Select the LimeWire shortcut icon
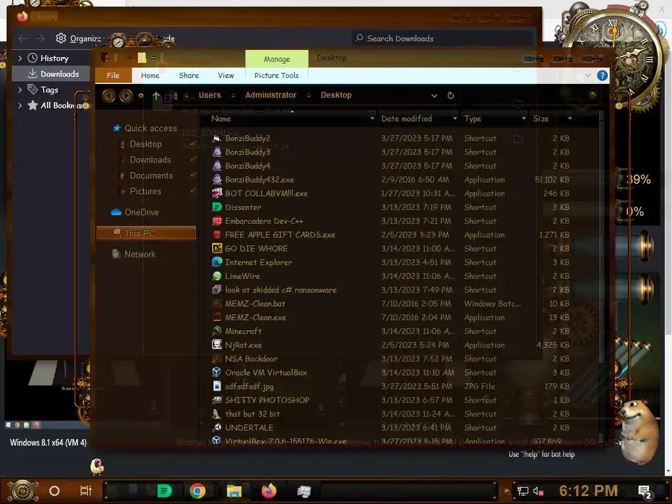The image size is (672, 504). point(217,276)
